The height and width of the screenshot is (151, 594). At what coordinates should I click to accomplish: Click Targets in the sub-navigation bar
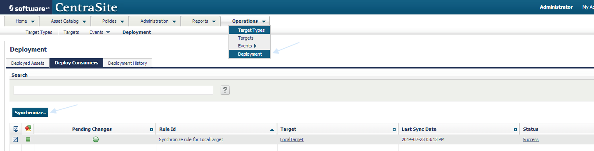pos(71,32)
